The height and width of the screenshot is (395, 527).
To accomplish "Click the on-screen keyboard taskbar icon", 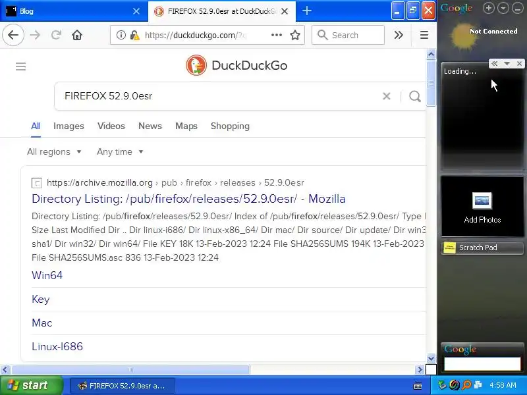I will 418,386.
